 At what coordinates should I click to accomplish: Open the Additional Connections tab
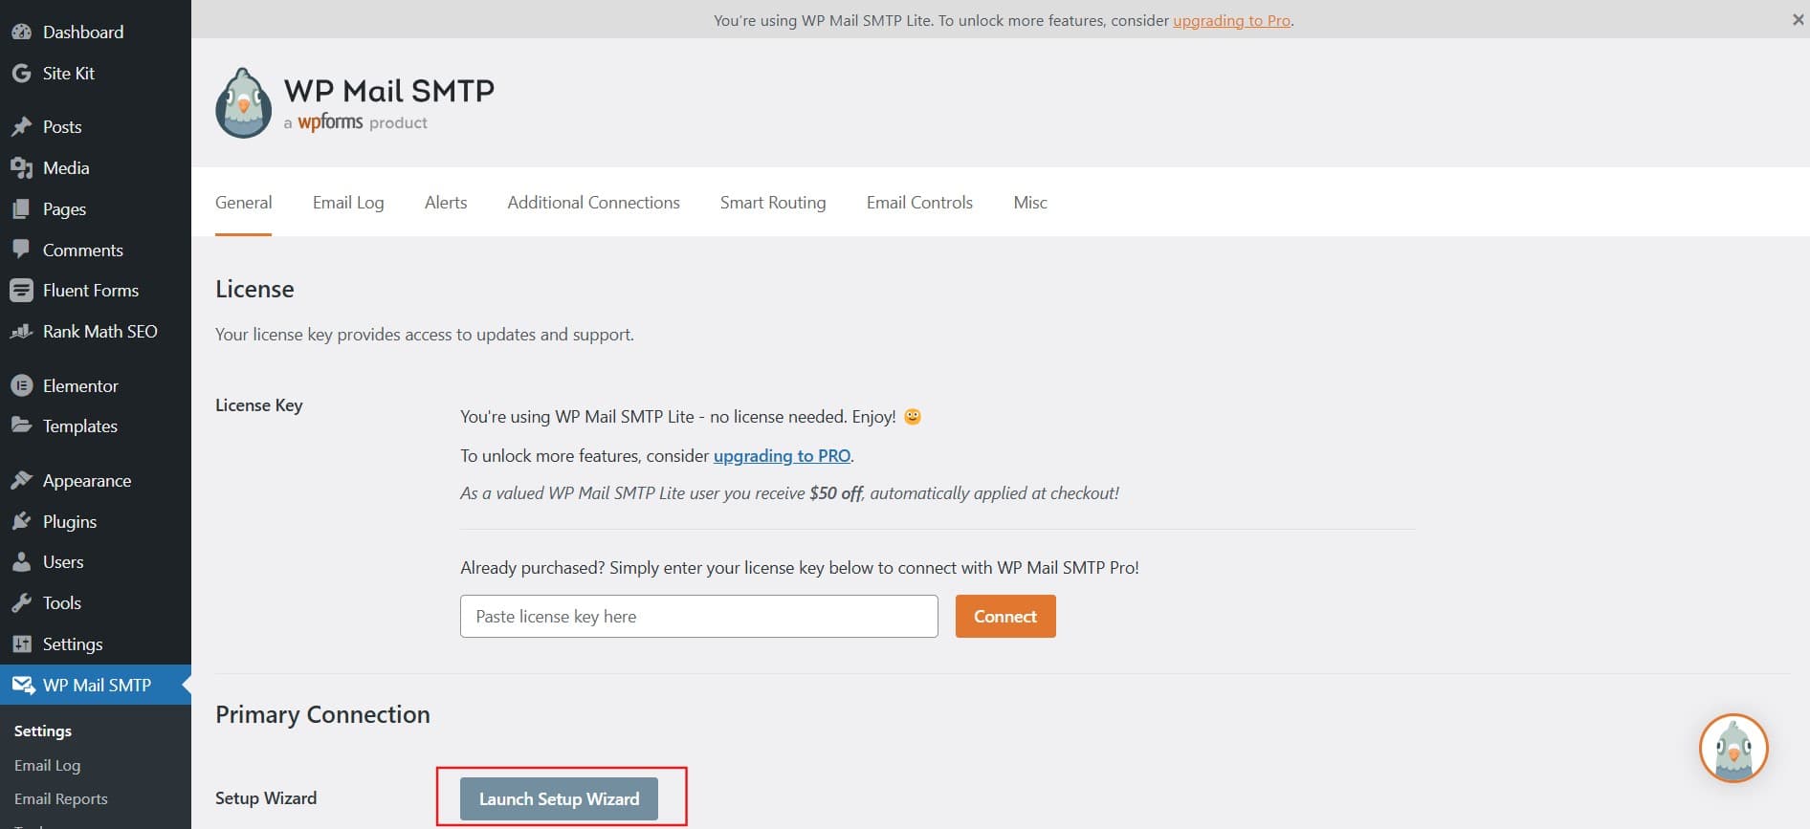593,203
